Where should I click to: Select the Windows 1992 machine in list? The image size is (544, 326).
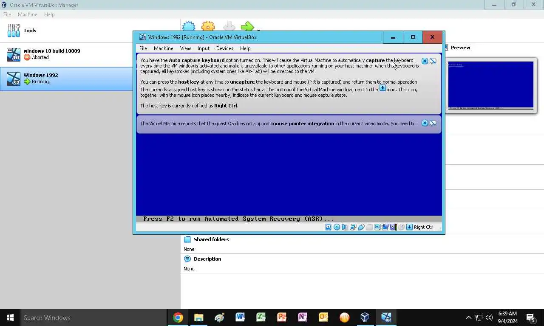click(66, 79)
